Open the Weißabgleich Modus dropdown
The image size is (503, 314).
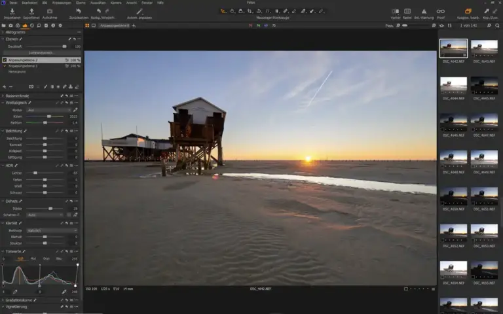pyautogui.click(x=48, y=110)
